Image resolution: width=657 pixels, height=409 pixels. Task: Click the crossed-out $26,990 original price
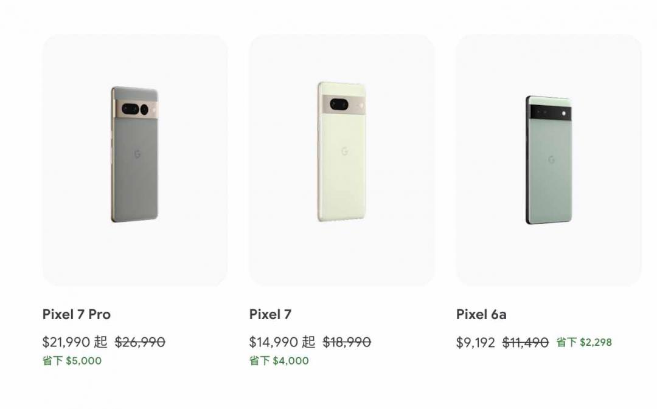(140, 342)
